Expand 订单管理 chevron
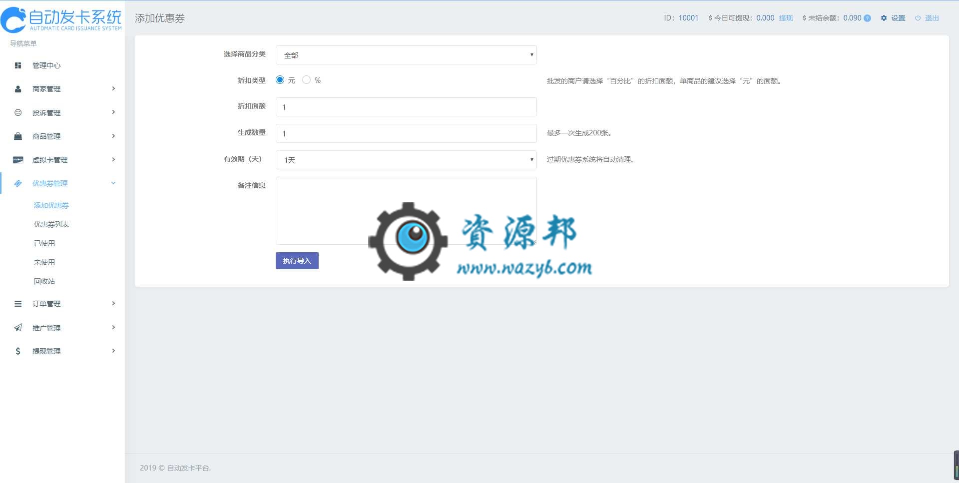 click(x=113, y=303)
